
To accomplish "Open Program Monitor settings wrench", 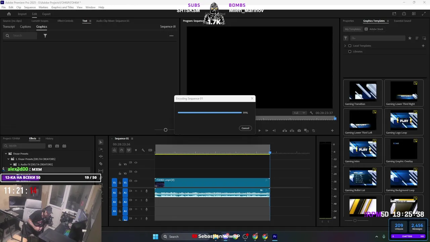I will click(311, 113).
